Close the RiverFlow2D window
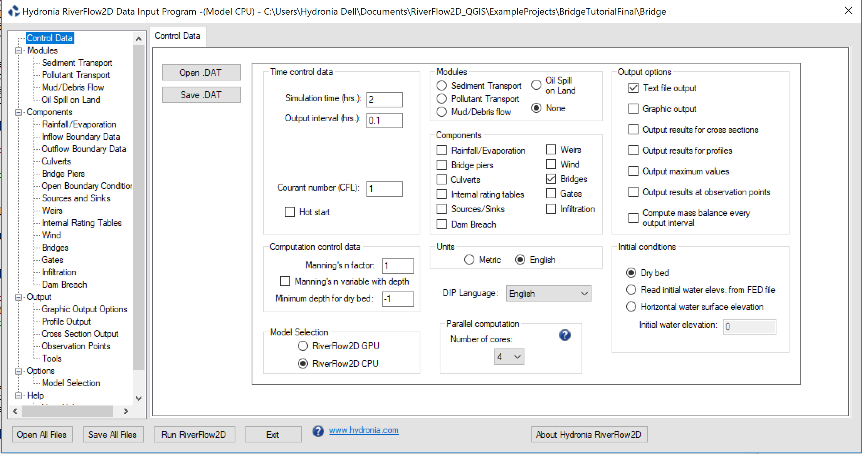This screenshot has width=862, height=454. pyautogui.click(x=849, y=11)
